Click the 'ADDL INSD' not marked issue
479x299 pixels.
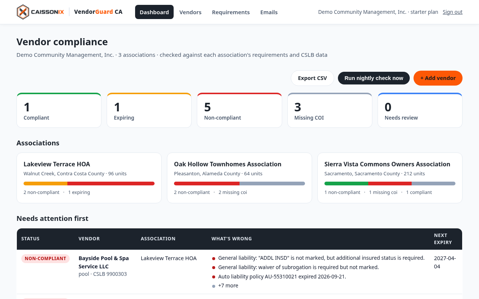(321, 258)
